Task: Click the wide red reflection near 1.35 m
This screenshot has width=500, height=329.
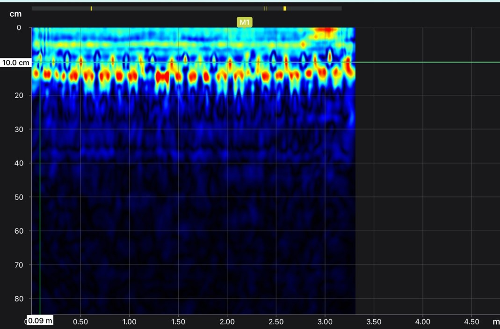Action: tap(162, 77)
